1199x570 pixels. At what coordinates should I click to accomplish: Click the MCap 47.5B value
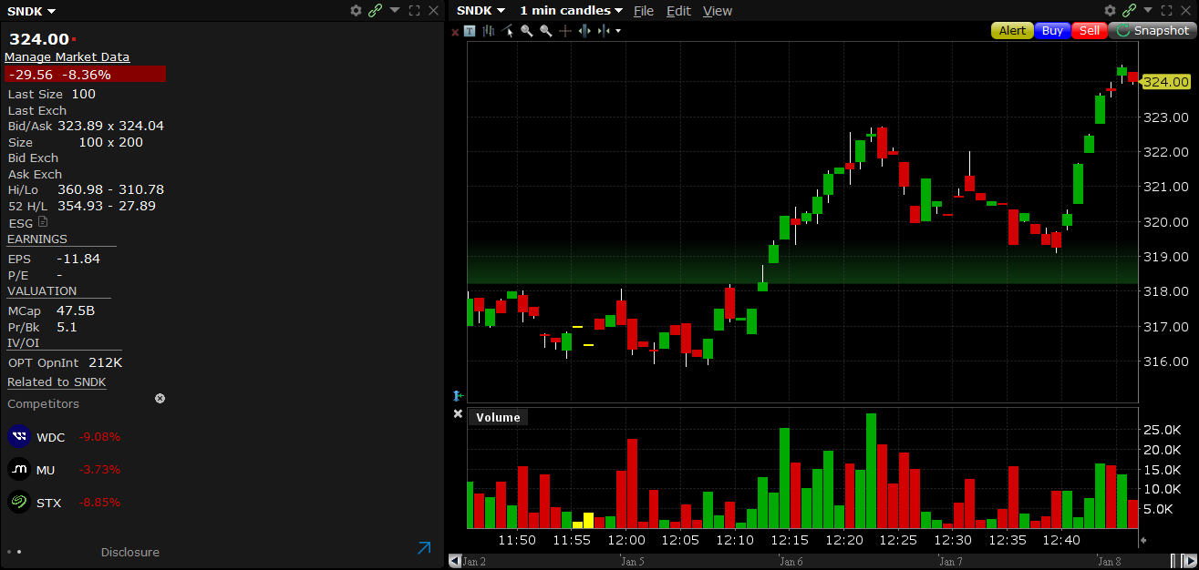[76, 310]
